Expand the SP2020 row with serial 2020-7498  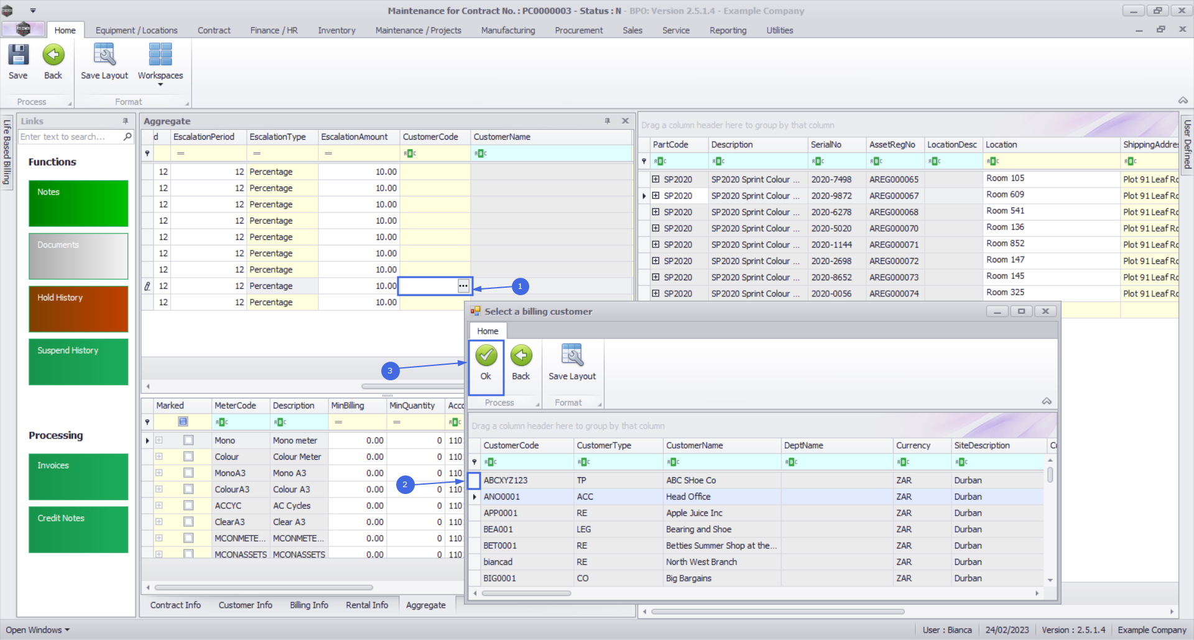pos(655,179)
